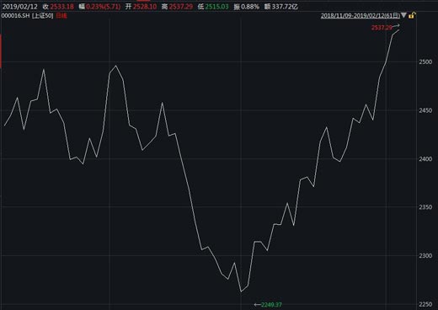Click the closing price 2533.18 value
The width and height of the screenshot is (438, 310).
(62, 7)
